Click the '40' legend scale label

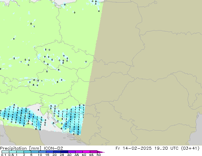pos(84,155)
